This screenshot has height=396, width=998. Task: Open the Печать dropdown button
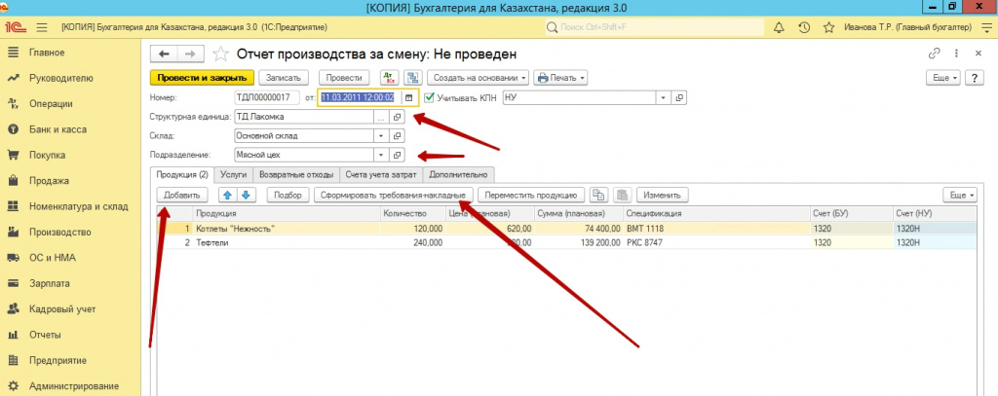tap(560, 78)
